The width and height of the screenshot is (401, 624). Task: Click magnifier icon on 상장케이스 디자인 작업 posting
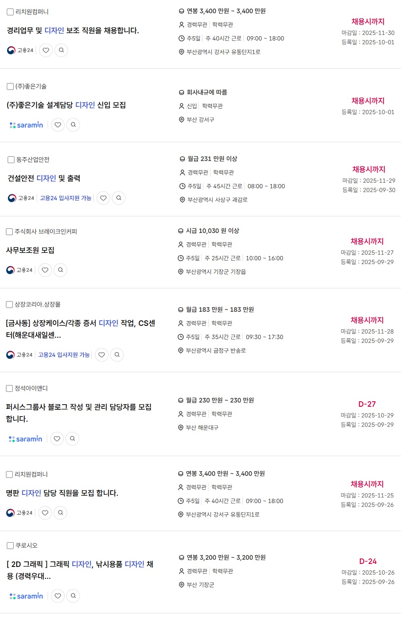[117, 355]
